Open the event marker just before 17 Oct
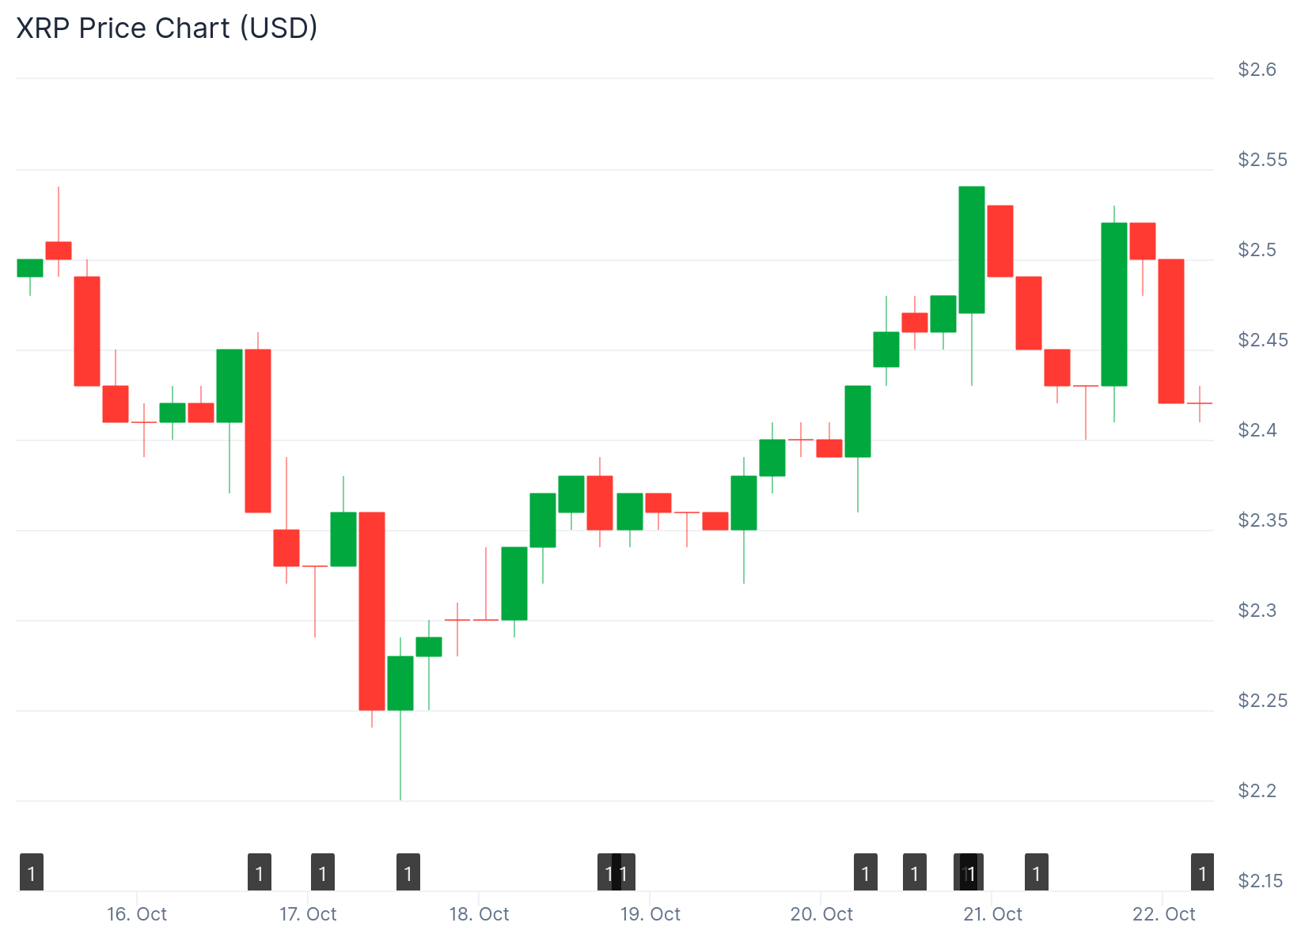The image size is (1301, 949). pos(260,873)
